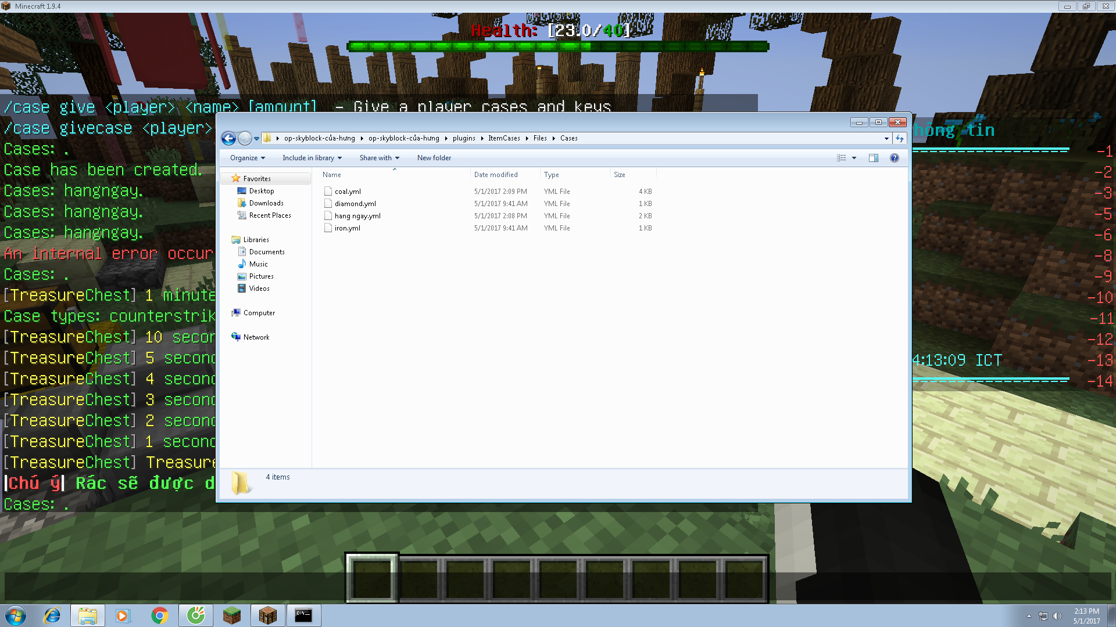Click the Change your view icon
The width and height of the screenshot is (1116, 627).
(x=841, y=158)
